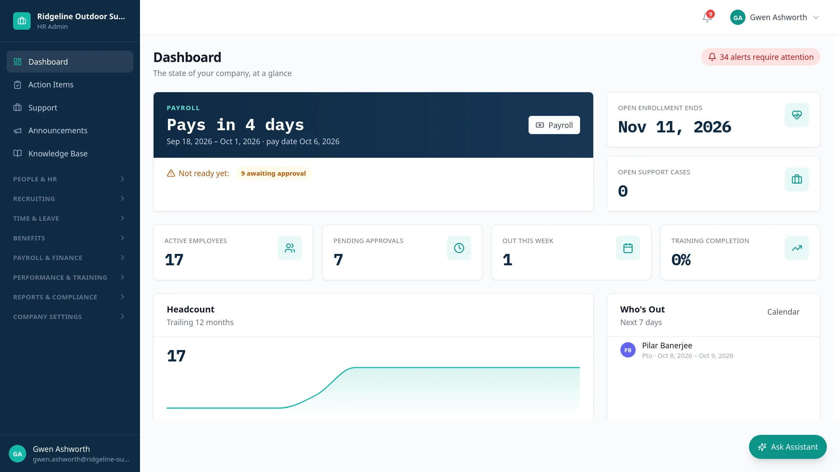Expand the Performance & Training section
The width and height of the screenshot is (840, 472).
pyautogui.click(x=70, y=277)
